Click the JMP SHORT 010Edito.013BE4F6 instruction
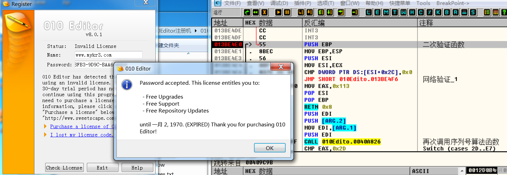Screen dimensions: 507x175 tap(351, 79)
